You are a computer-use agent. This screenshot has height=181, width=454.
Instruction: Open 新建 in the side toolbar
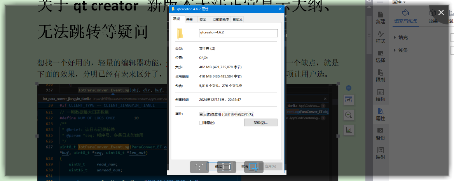(381, 18)
